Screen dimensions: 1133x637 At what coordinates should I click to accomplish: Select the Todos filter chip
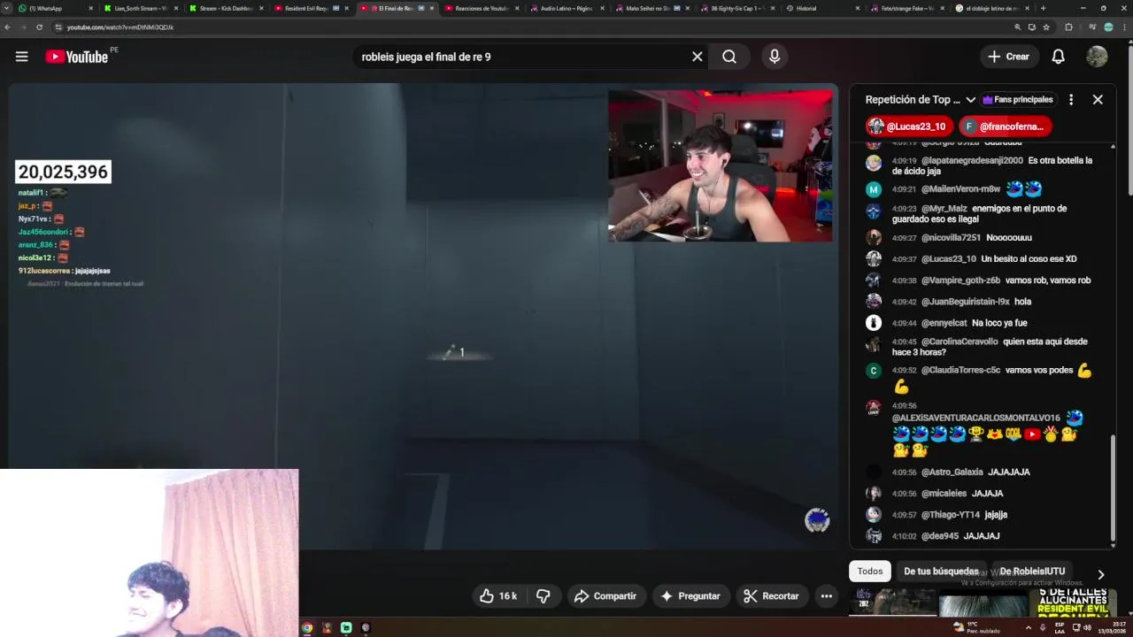(870, 572)
